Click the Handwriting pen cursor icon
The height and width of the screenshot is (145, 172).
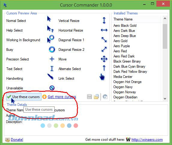[x=50, y=77]
